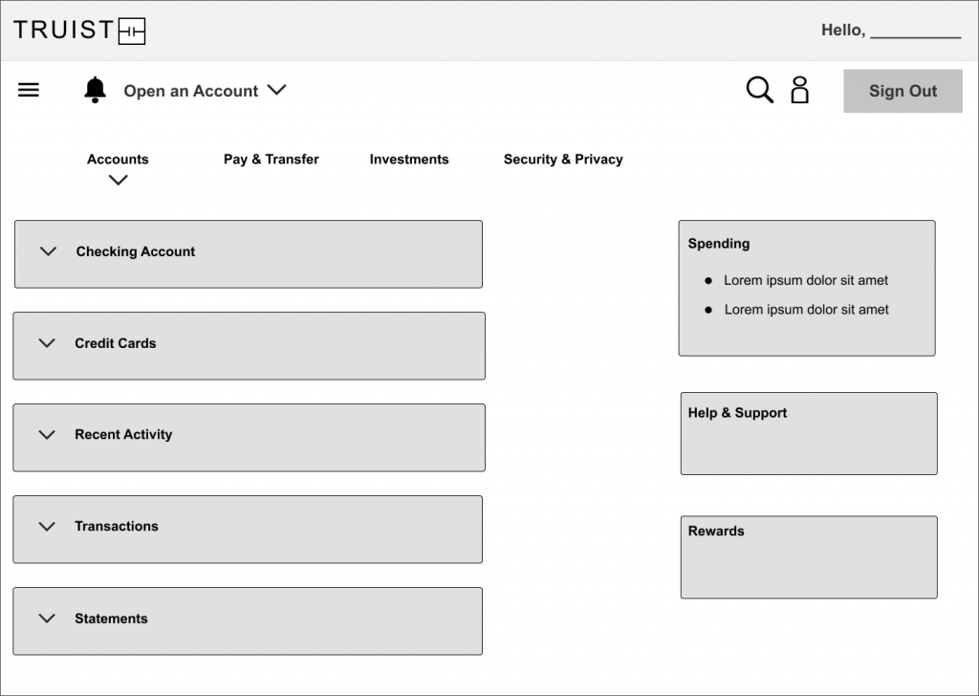
Task: Open the user profile icon
Action: 799,90
